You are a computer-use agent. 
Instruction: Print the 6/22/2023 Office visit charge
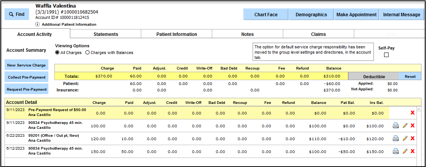click(x=396, y=138)
